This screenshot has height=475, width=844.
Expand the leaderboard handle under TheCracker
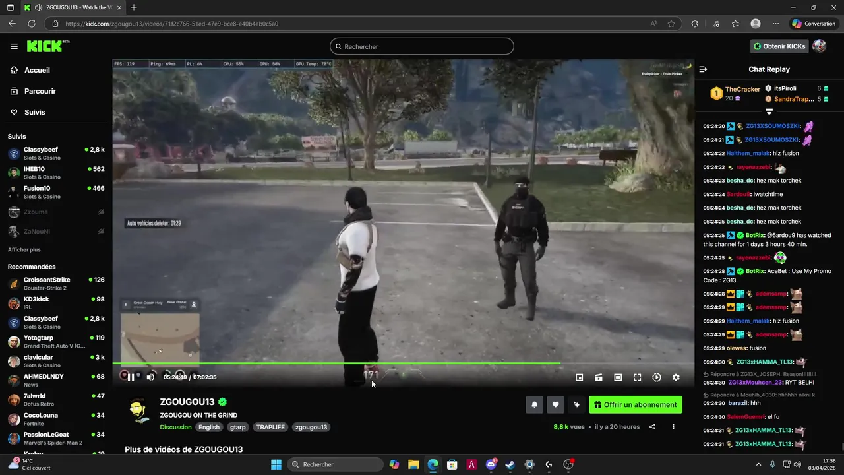(769, 111)
